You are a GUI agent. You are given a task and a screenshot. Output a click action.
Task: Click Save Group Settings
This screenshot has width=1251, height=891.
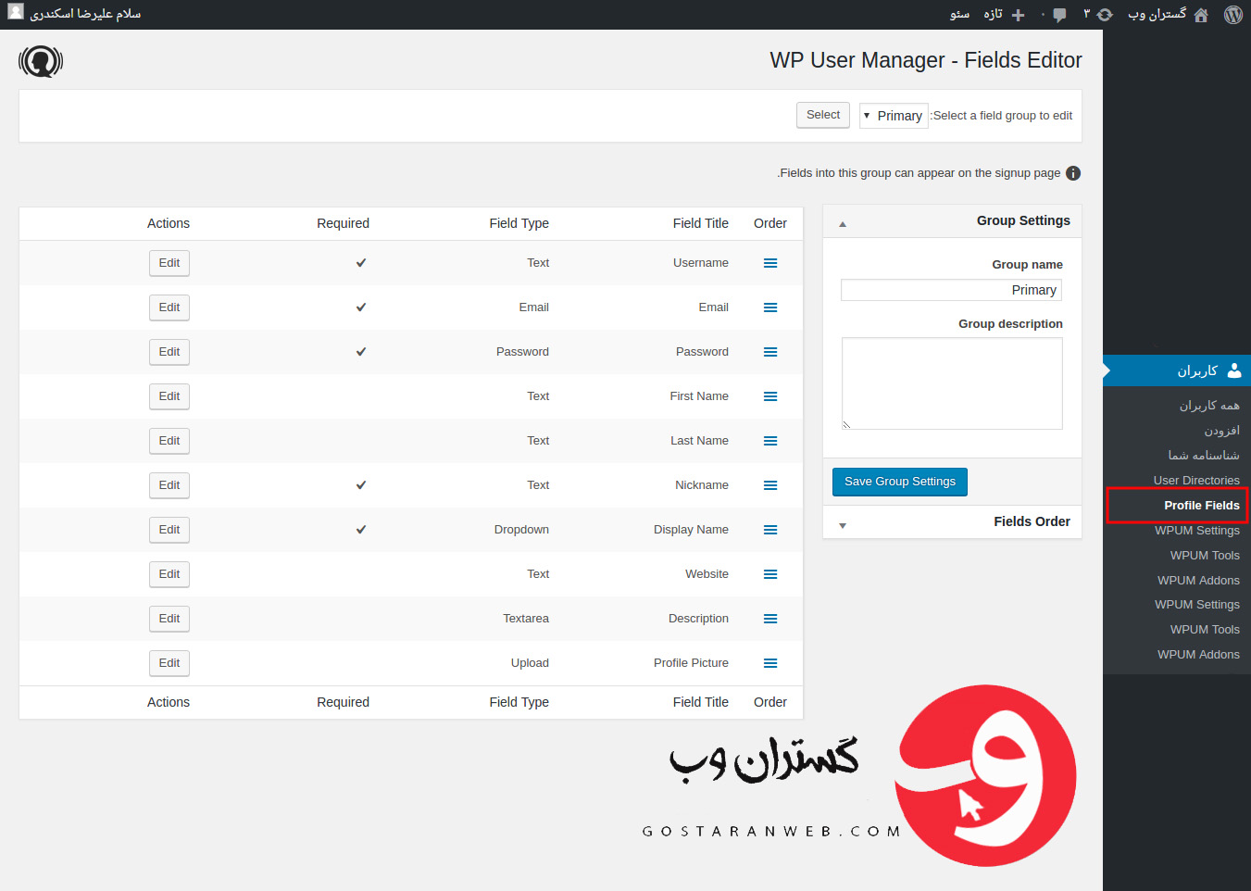(x=900, y=482)
